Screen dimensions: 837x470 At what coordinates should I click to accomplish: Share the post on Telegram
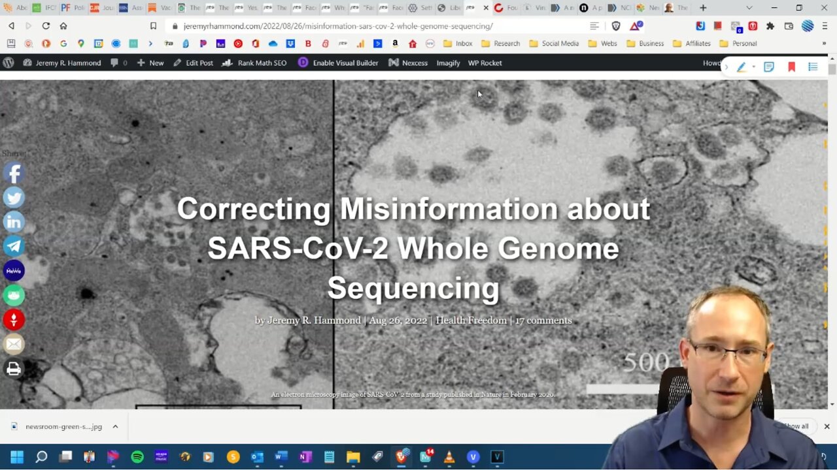click(14, 246)
